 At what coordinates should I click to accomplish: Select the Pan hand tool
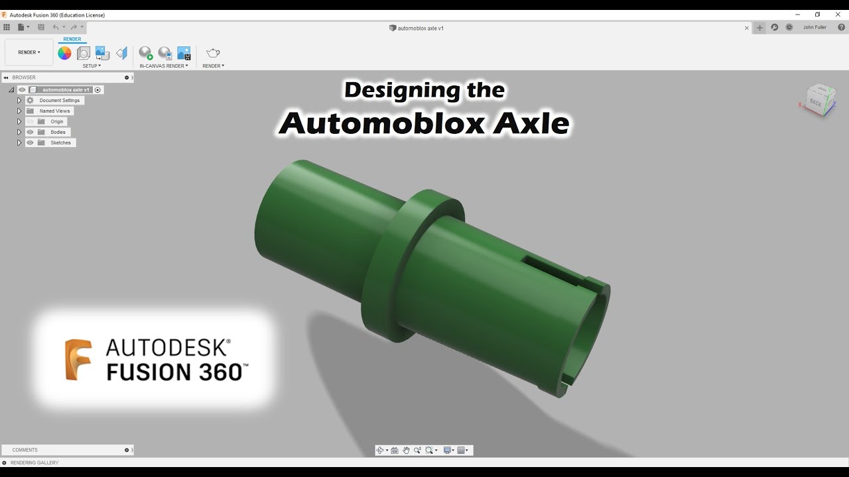point(406,450)
